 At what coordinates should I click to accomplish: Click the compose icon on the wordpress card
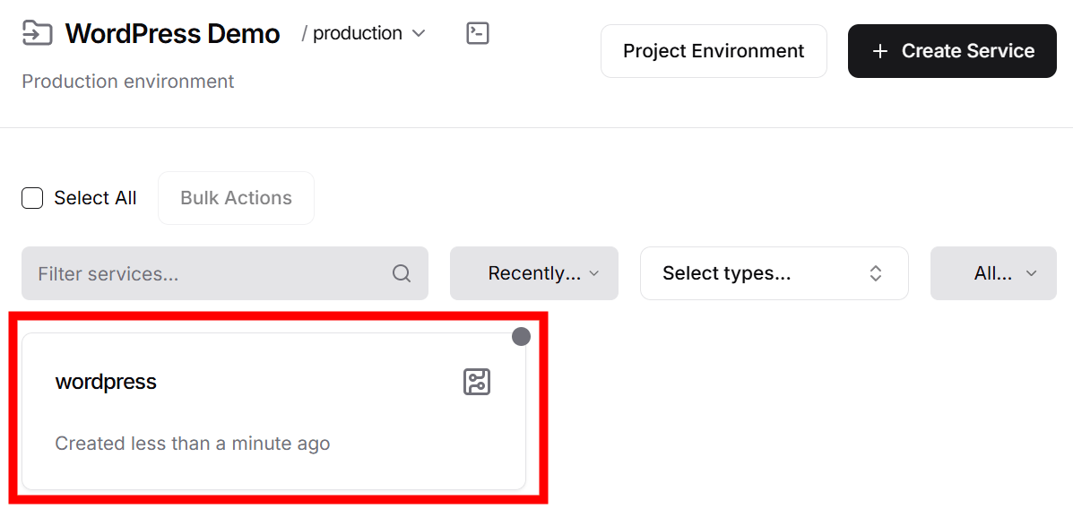click(476, 382)
